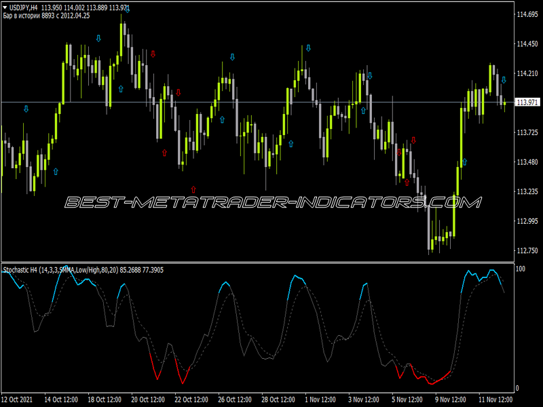Click the 28 Oct 12:00 time label
This screenshot has height=407, width=543.
278,400
